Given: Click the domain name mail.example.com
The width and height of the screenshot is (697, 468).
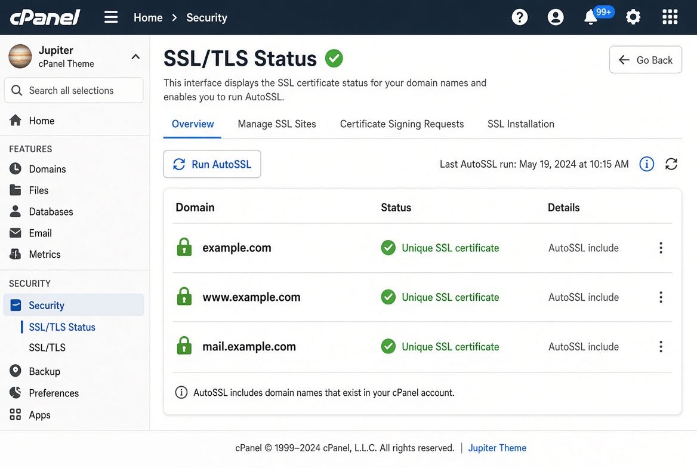Looking at the screenshot, I should pyautogui.click(x=249, y=347).
